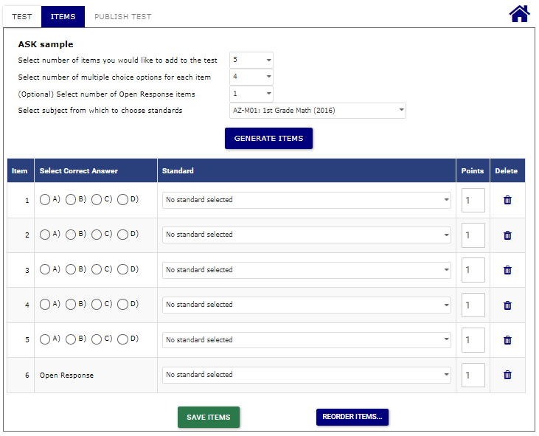This screenshot has height=436, width=539.
Task: Open Standard dropdown for item 4
Action: pyautogui.click(x=307, y=305)
